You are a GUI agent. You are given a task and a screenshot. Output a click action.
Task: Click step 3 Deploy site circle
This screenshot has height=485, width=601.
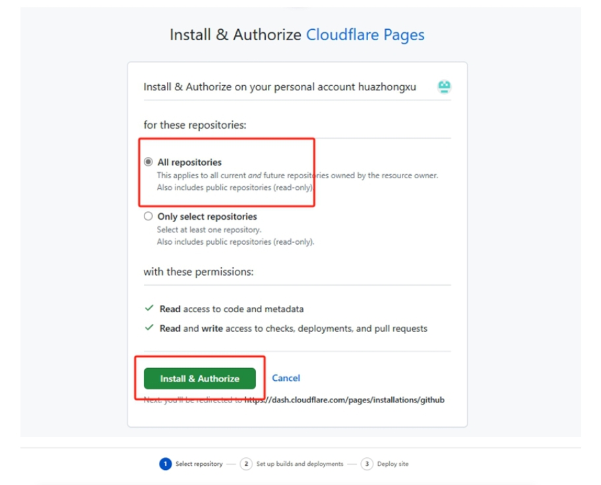[x=367, y=464]
